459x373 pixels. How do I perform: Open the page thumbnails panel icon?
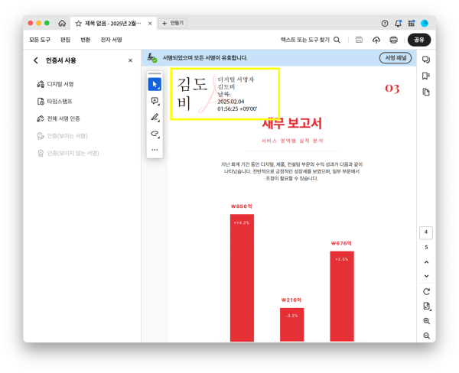click(x=426, y=92)
